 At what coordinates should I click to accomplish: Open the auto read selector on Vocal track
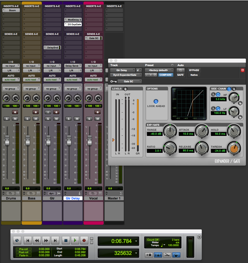[94, 80]
